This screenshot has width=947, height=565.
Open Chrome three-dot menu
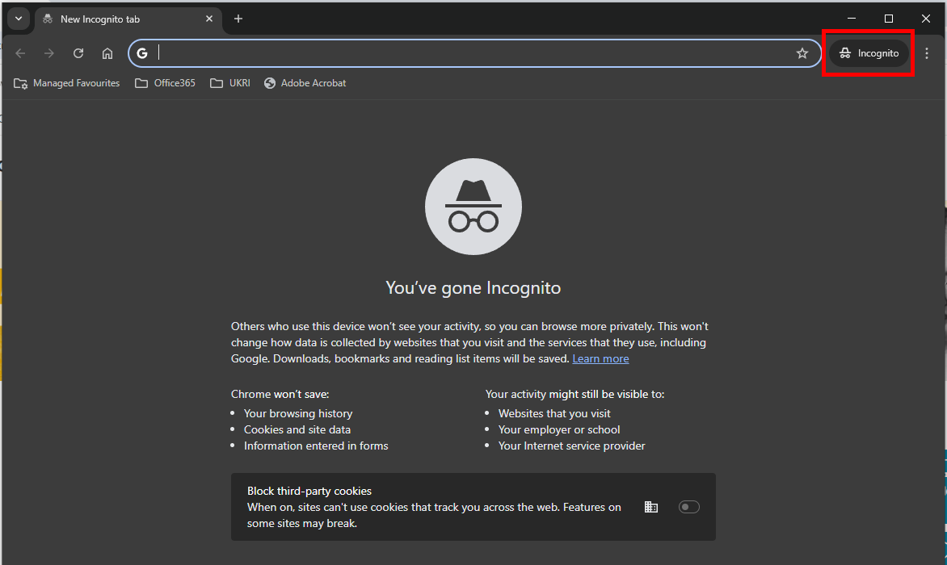coord(927,53)
